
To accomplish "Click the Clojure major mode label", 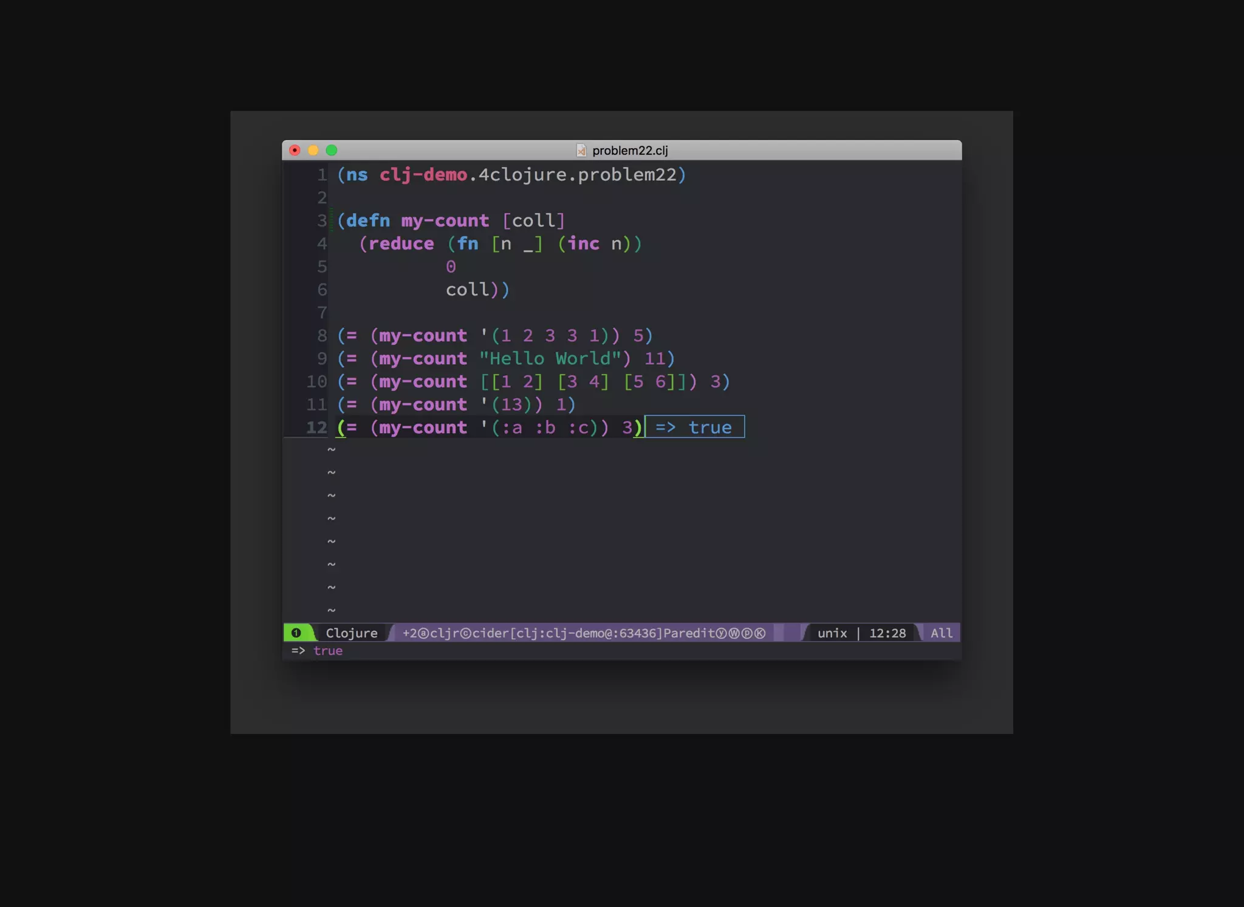I will 351,633.
